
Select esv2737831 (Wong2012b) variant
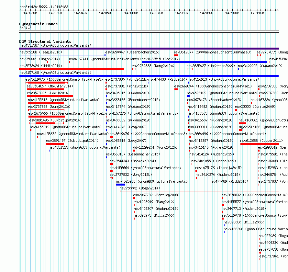[x=127, y=86]
